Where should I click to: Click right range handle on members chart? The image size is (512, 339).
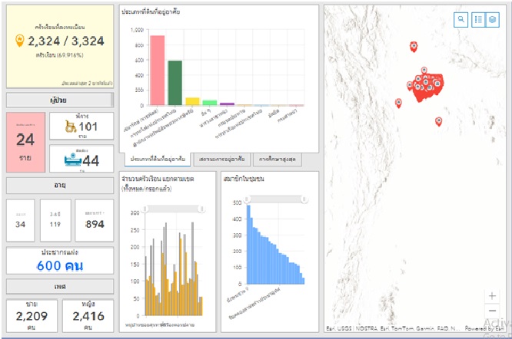(x=304, y=199)
